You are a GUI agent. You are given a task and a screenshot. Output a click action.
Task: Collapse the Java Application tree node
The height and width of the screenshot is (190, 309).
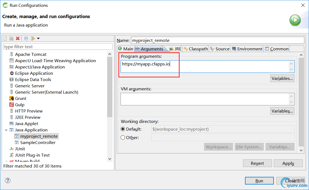coord(6,130)
